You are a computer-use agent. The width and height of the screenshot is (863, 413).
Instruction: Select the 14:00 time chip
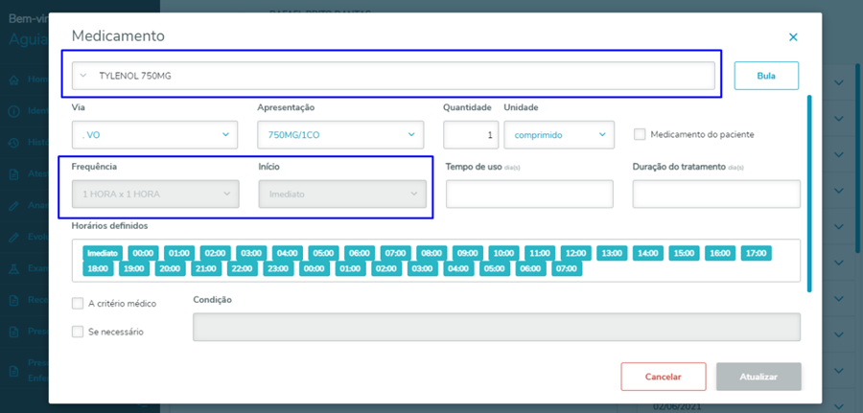click(648, 254)
